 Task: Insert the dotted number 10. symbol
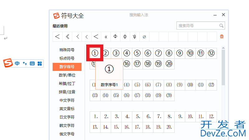190,117
